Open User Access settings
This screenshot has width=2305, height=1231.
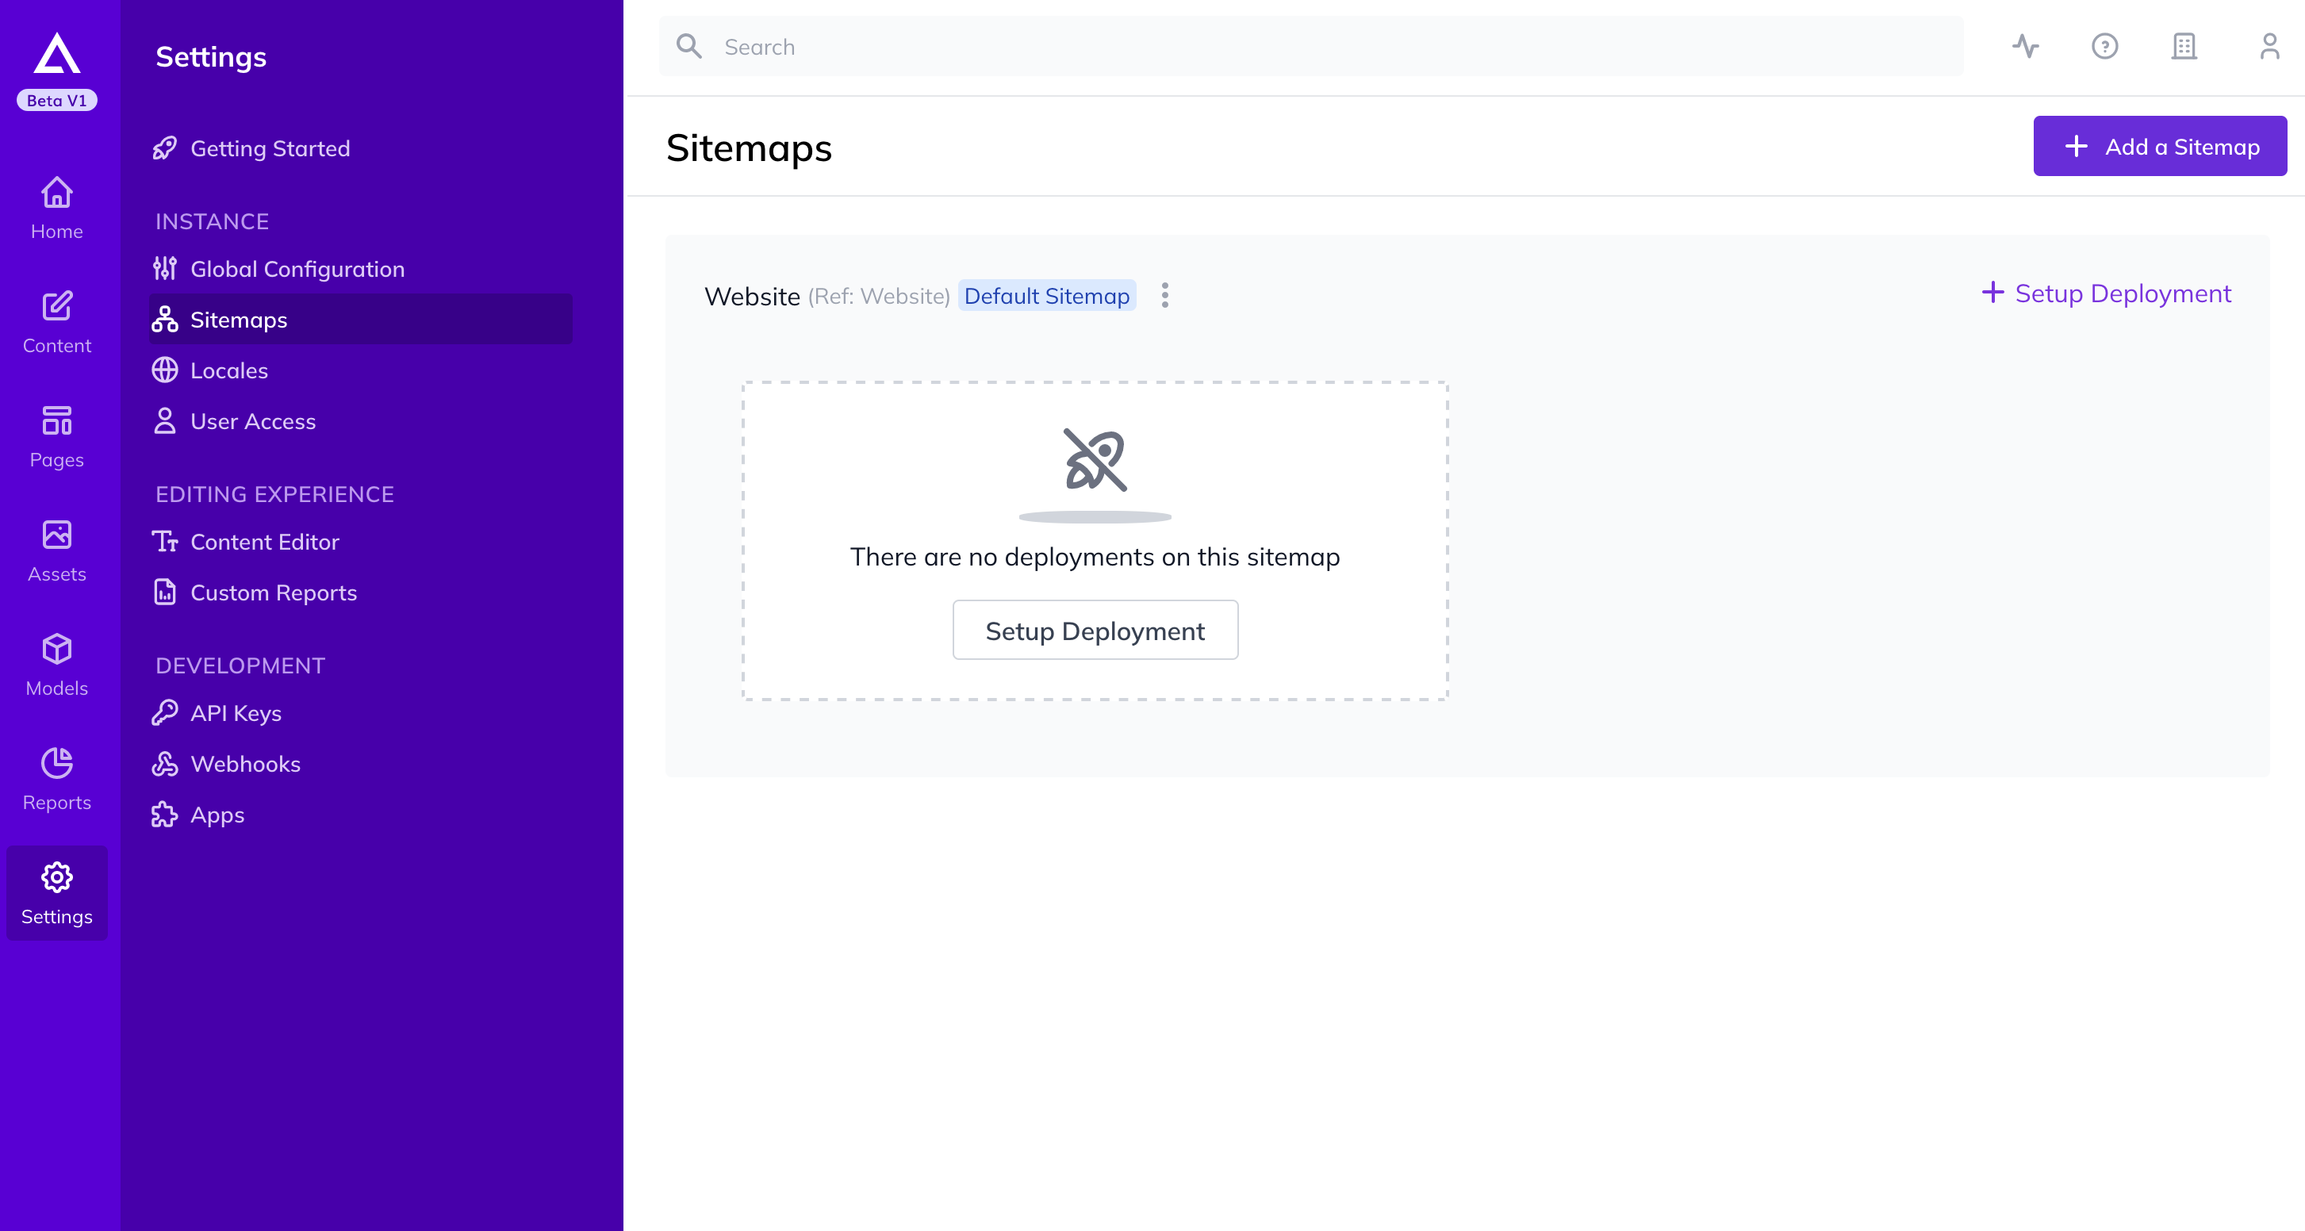(361, 420)
